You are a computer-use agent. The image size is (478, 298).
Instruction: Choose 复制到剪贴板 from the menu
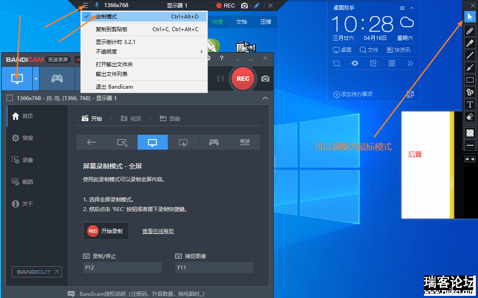(144, 29)
